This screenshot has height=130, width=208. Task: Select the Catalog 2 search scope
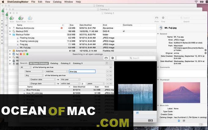(65, 63)
